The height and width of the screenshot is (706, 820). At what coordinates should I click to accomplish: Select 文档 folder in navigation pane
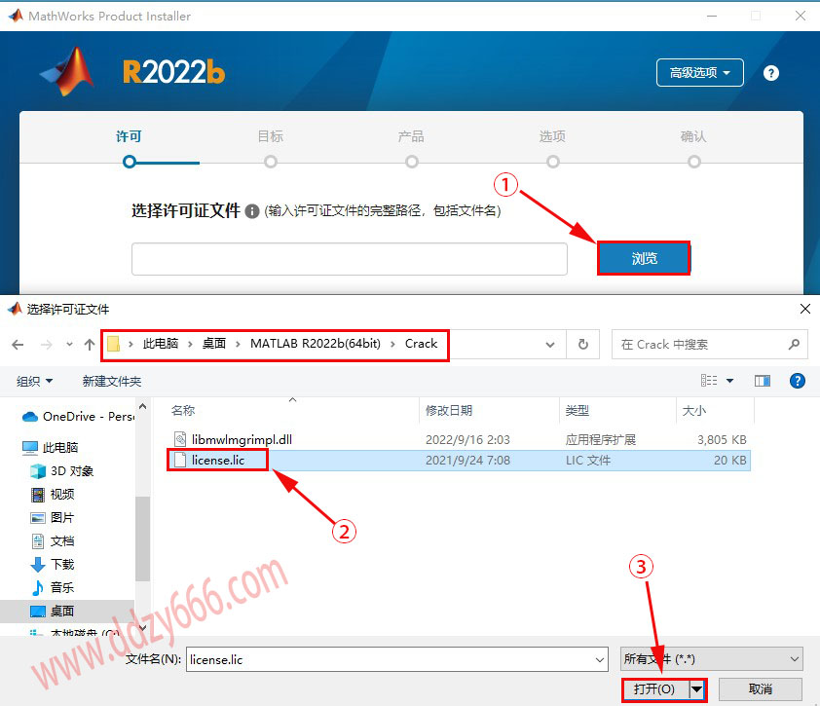click(x=53, y=541)
